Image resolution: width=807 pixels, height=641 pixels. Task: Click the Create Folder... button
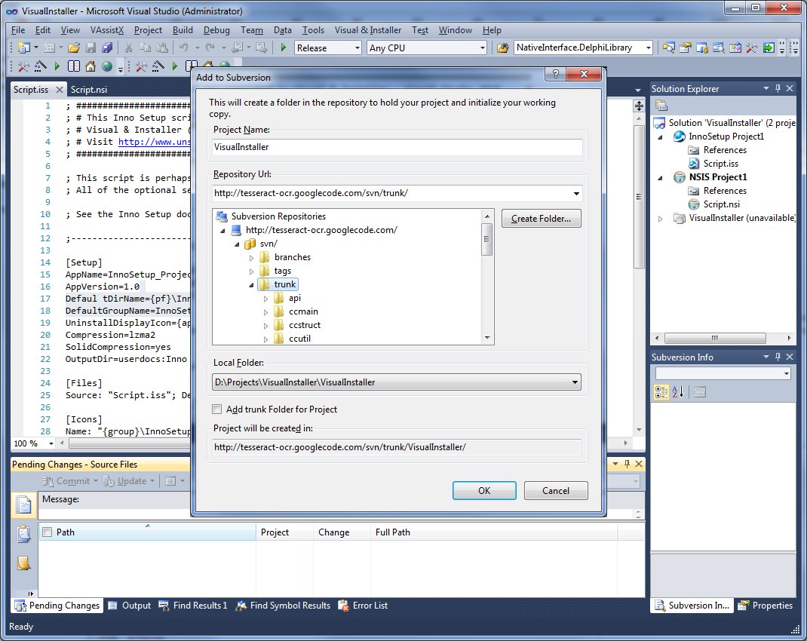point(542,218)
